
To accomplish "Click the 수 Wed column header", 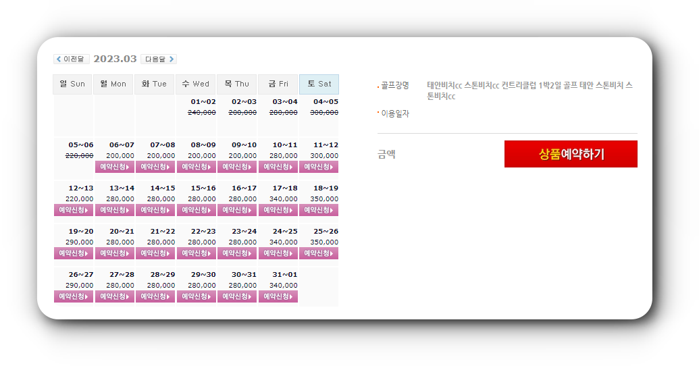I will click(196, 84).
